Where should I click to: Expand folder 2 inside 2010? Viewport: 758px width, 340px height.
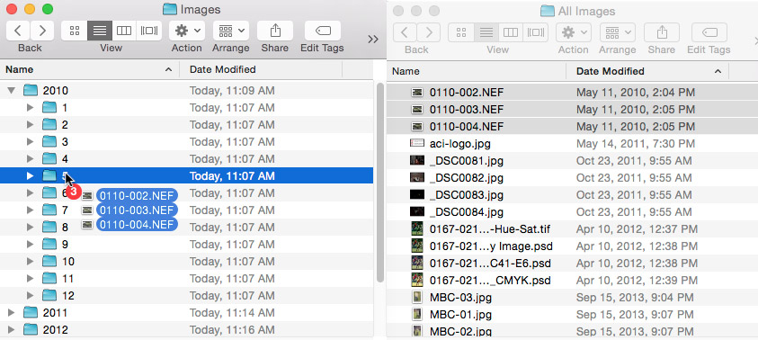pos(30,125)
